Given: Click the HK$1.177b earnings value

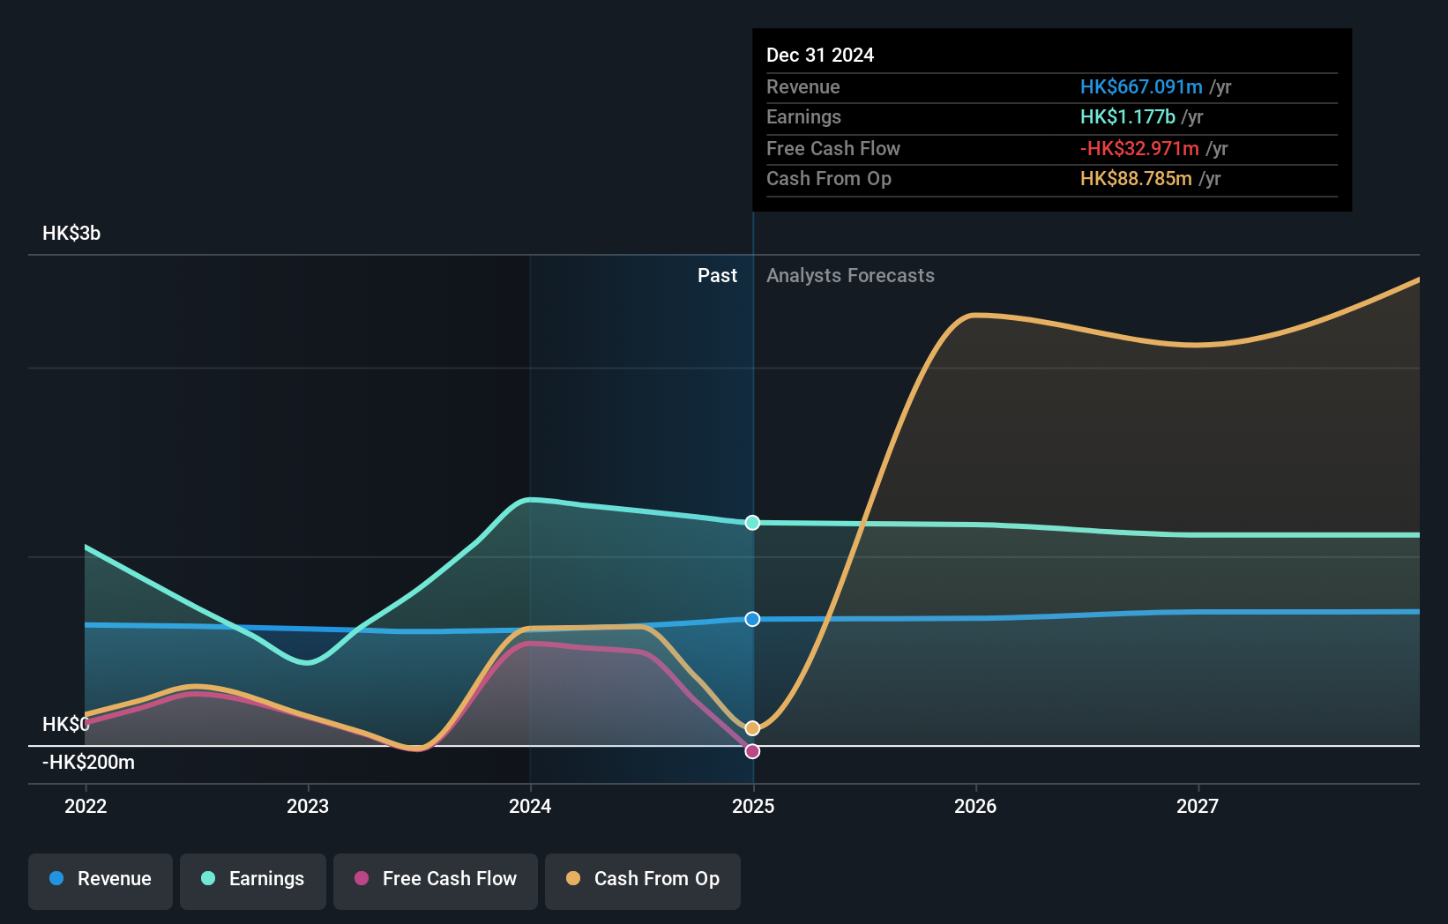Looking at the screenshot, I should pos(1128,117).
